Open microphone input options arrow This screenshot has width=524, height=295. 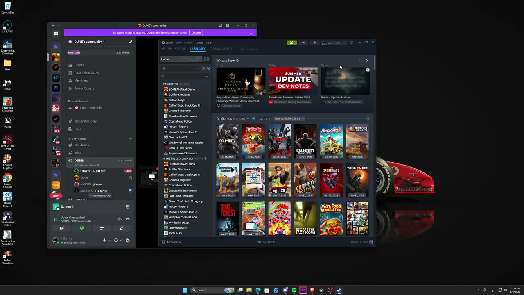[x=109, y=241]
